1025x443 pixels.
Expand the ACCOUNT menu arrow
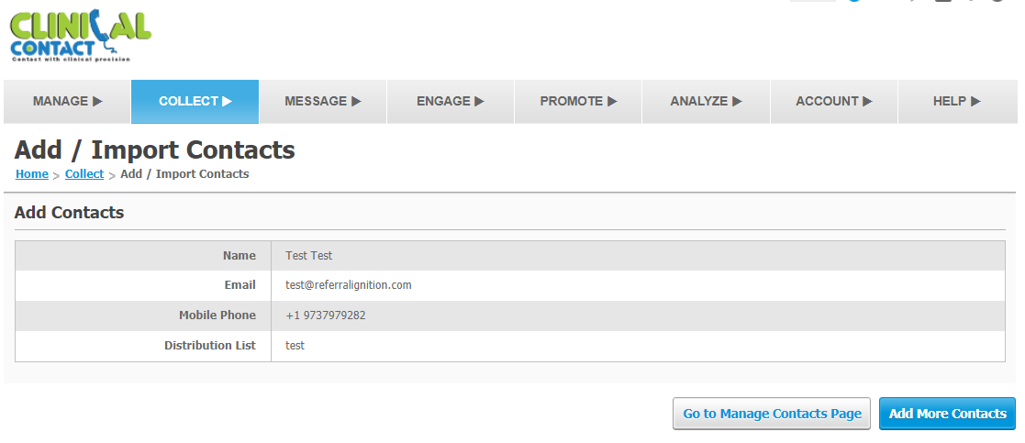tap(867, 101)
